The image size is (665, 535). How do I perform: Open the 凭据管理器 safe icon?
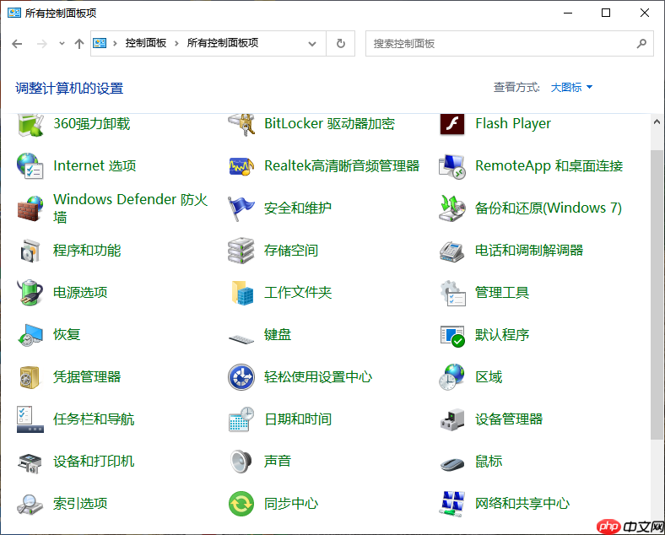pyautogui.click(x=30, y=377)
